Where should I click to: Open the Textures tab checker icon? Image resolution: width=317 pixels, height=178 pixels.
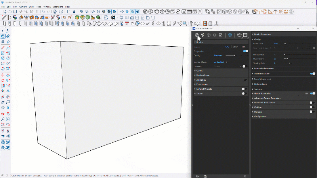221,35
